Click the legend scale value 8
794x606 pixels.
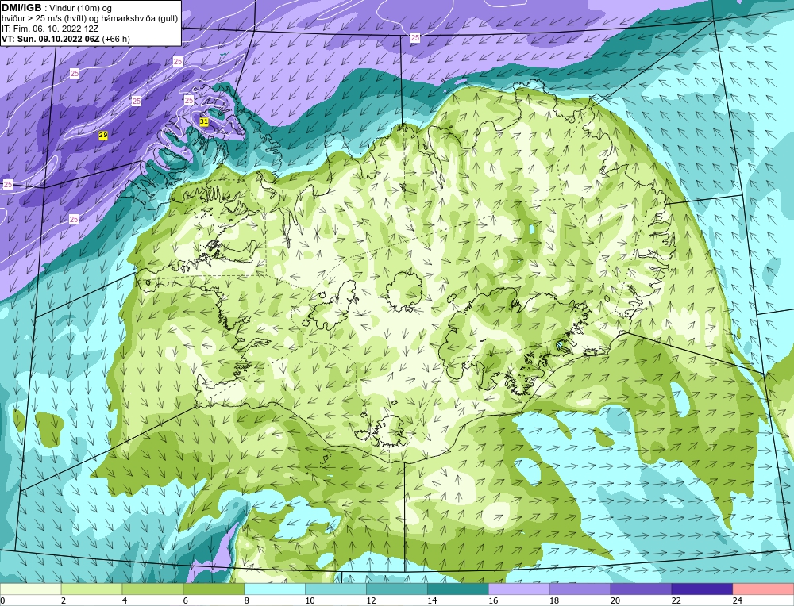247,600
